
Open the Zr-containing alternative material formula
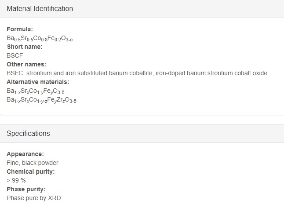click(x=41, y=100)
